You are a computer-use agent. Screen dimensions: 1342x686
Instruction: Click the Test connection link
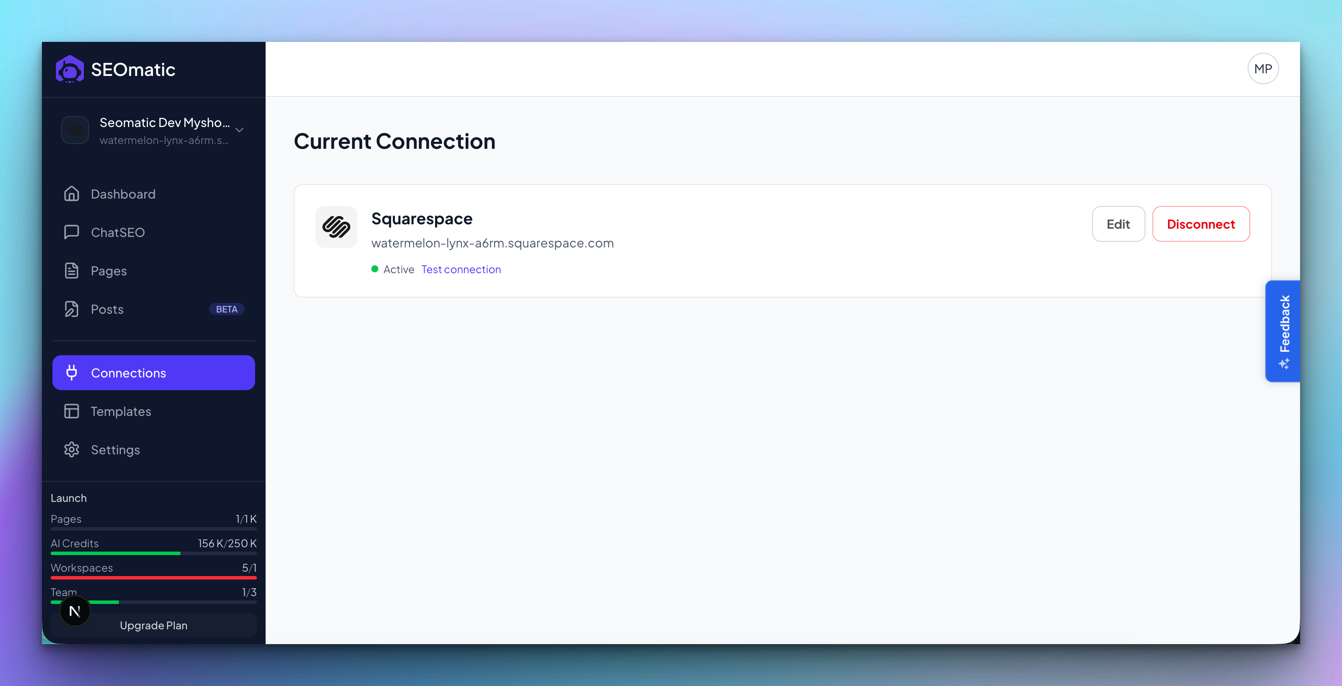[x=461, y=269]
